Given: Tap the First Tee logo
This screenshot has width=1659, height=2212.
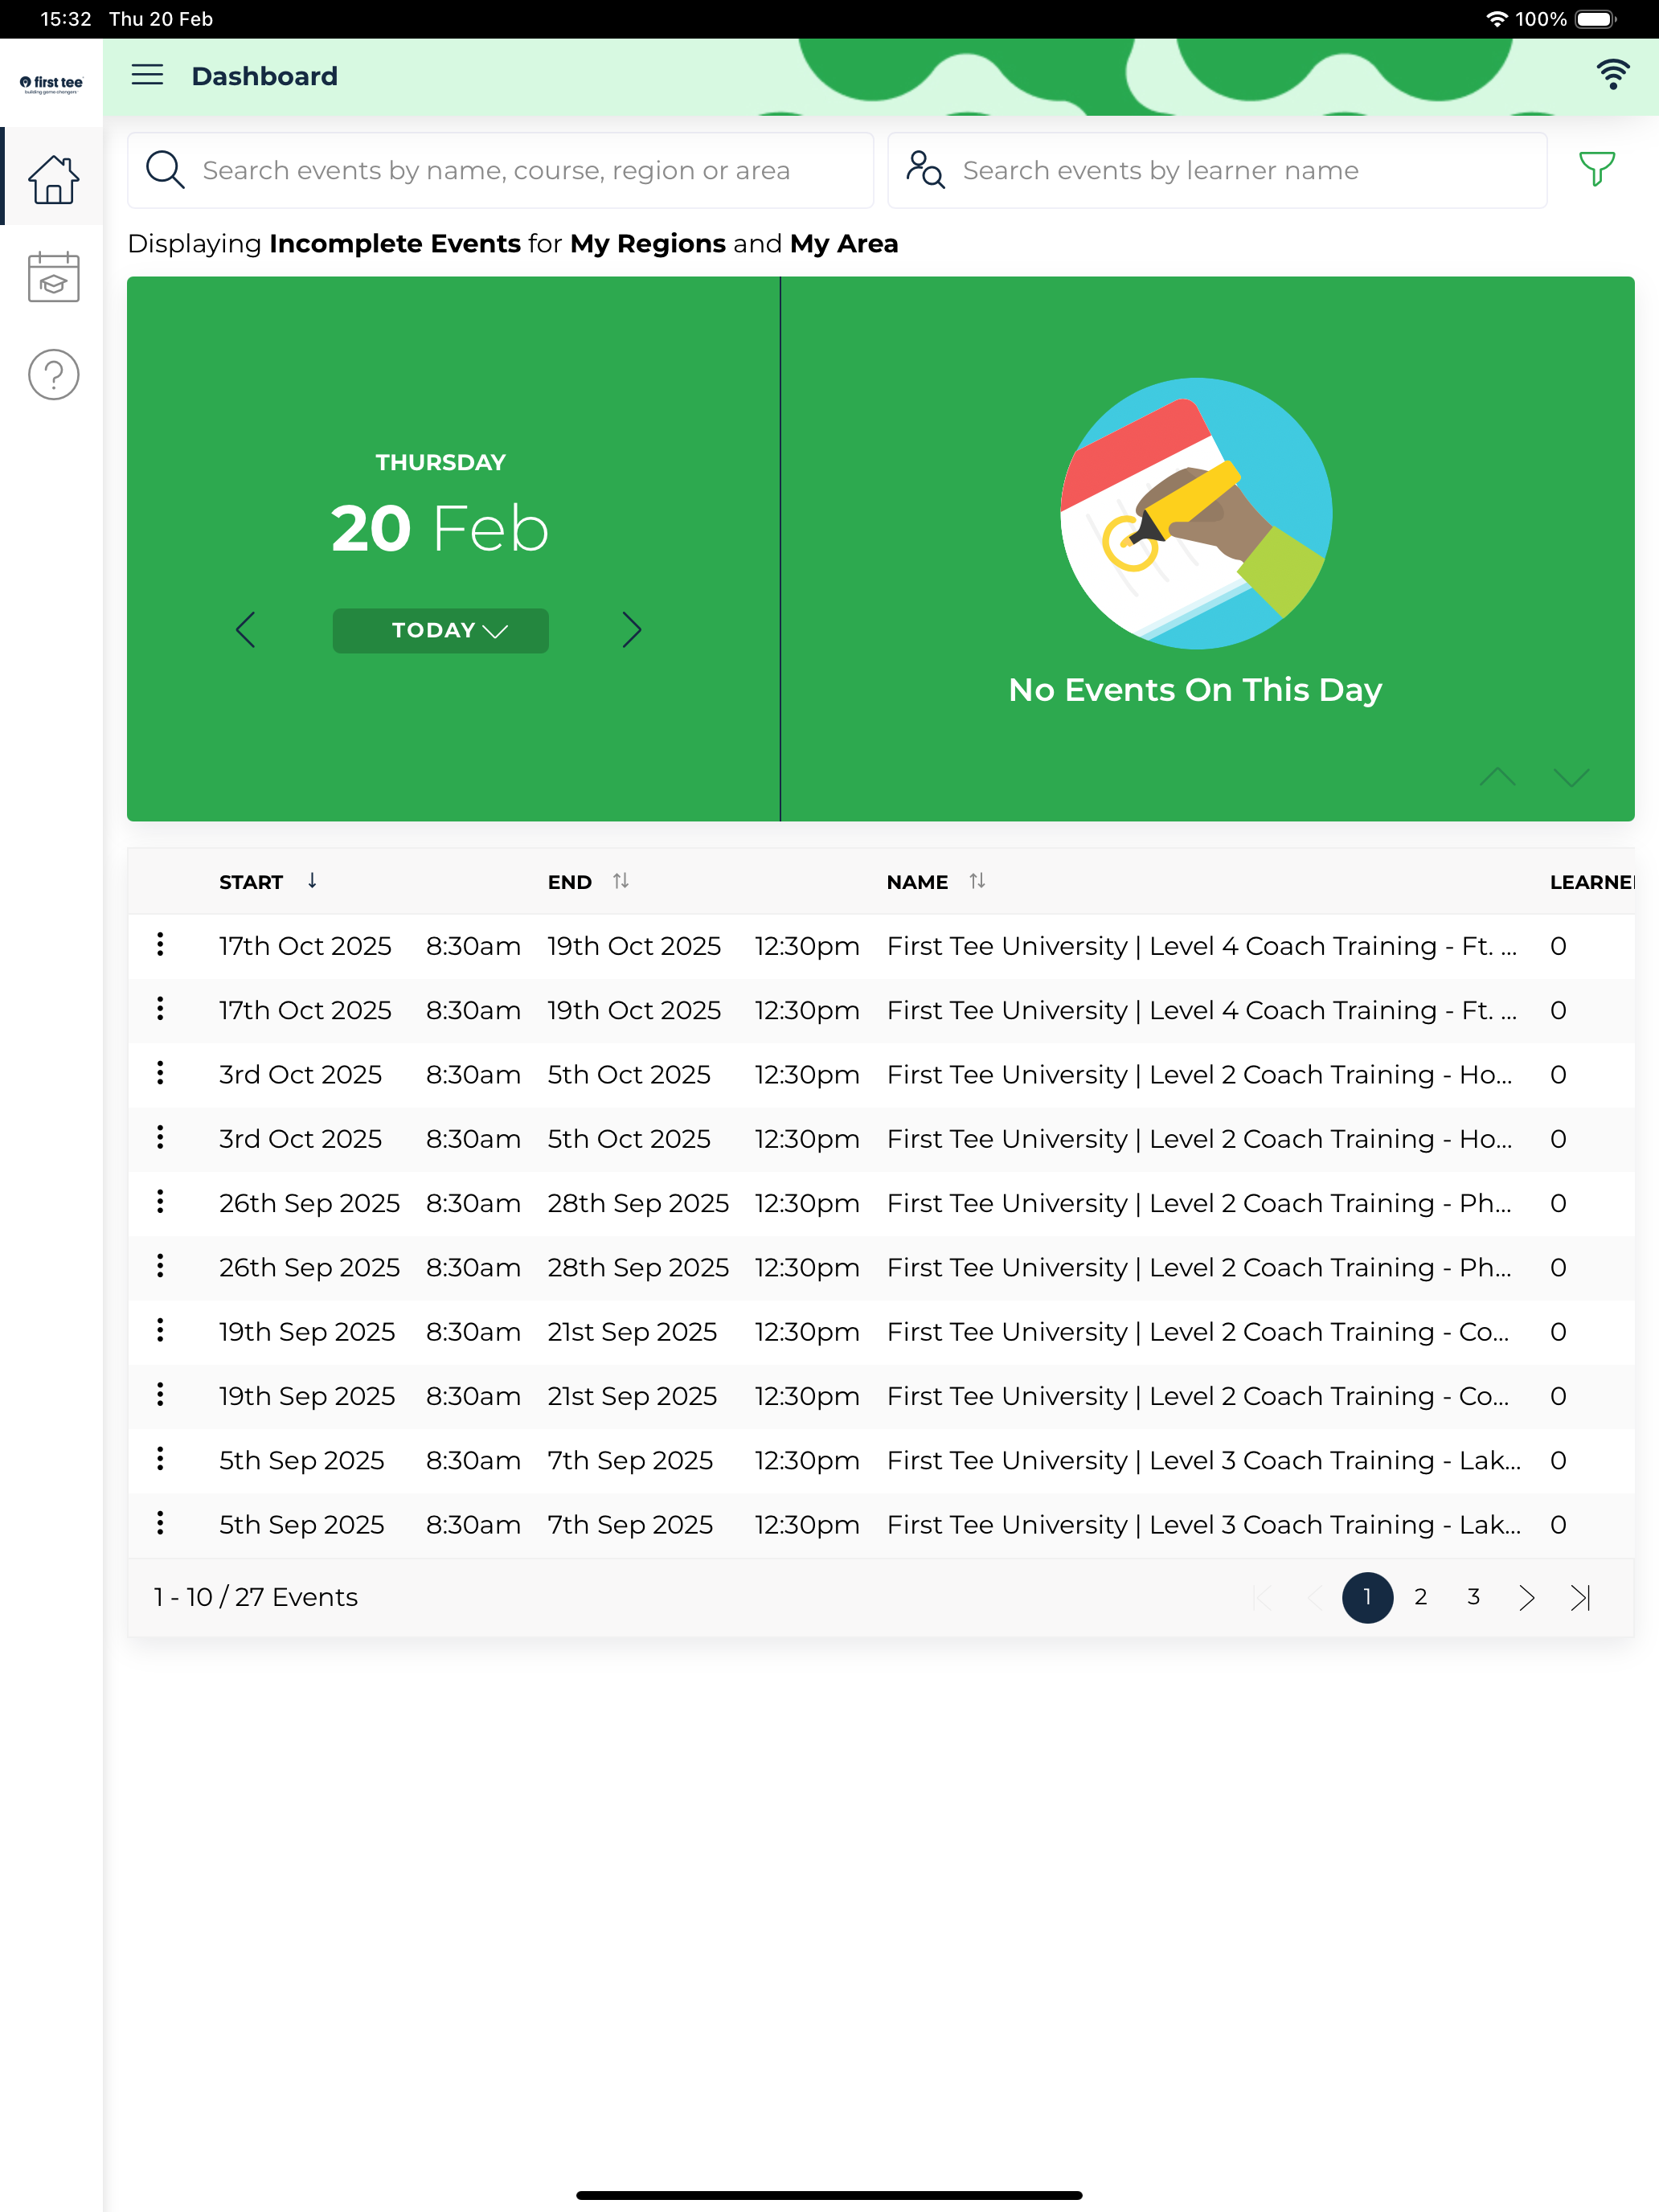Looking at the screenshot, I should click(x=51, y=84).
